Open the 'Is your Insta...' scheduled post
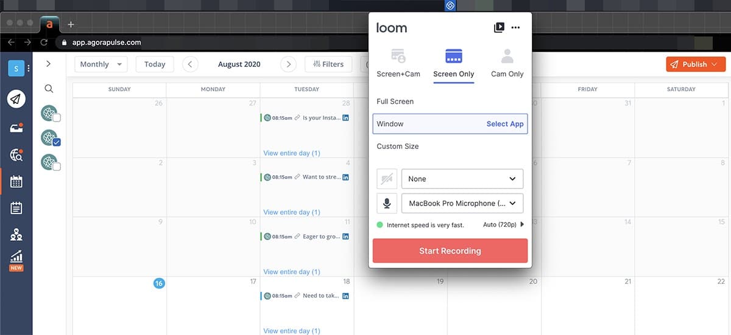Viewport: 731px width, 335px height. pos(305,118)
